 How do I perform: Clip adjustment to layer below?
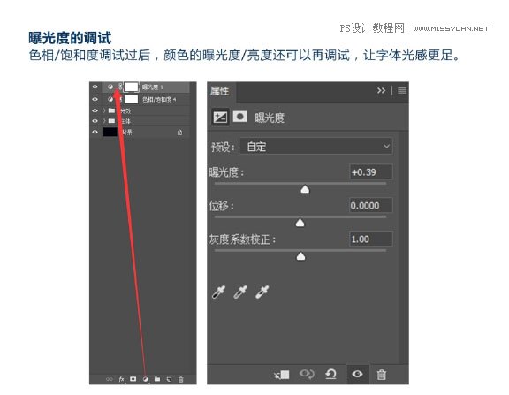coord(282,375)
